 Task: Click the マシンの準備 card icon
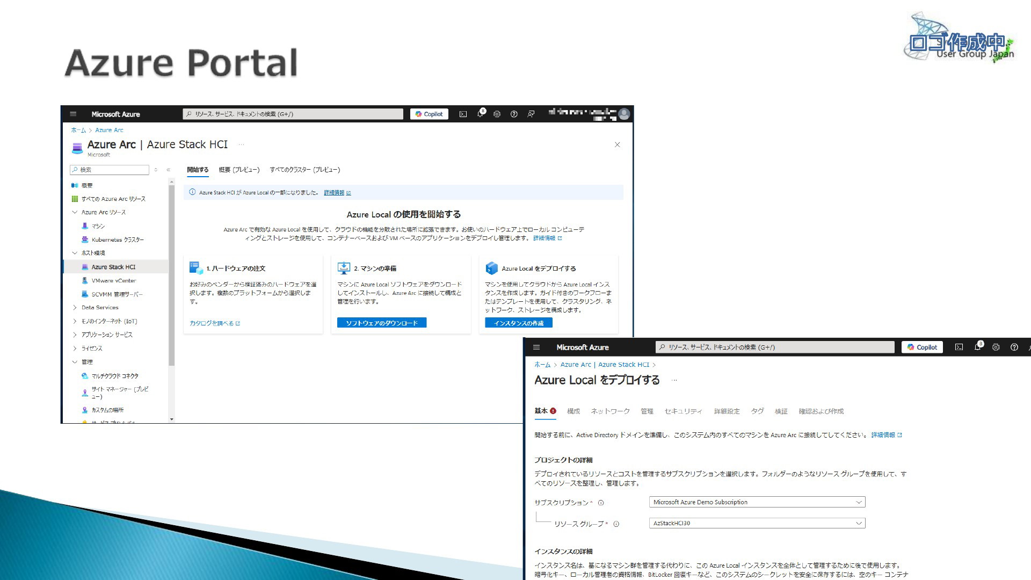click(x=344, y=268)
